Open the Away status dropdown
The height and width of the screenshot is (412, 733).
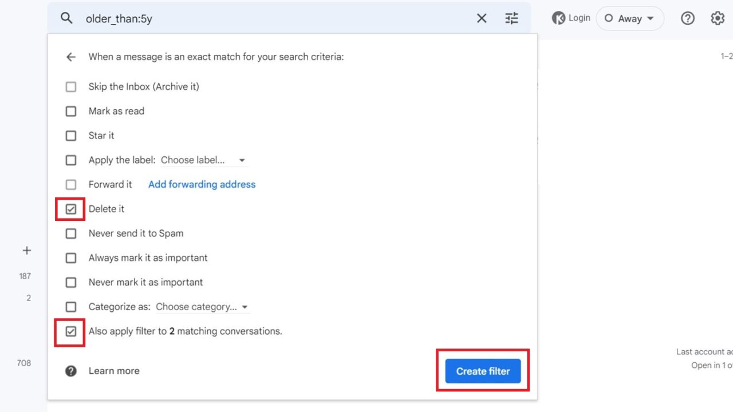coord(630,18)
